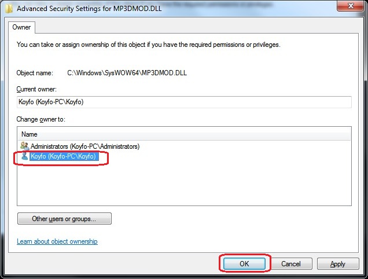
Task: Click the object name path C:\Windows\SysWOW64\MP3DMOD.DLL
Action: tap(127, 73)
